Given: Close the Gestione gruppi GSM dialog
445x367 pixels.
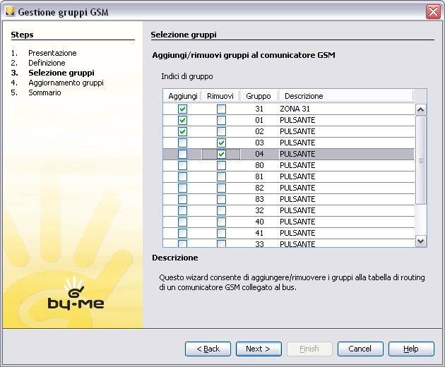Looking at the screenshot, I should click(x=433, y=12).
